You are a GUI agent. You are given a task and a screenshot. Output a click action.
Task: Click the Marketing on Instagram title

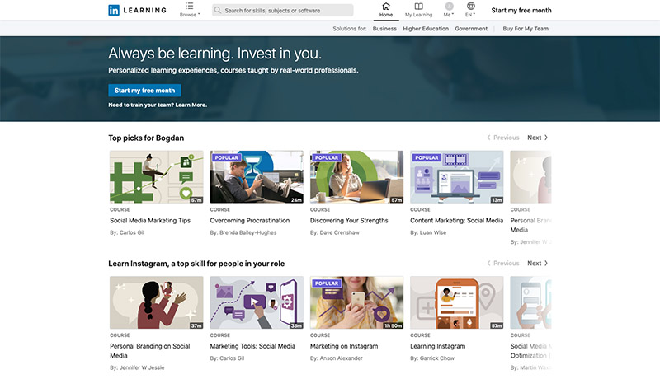(344, 346)
